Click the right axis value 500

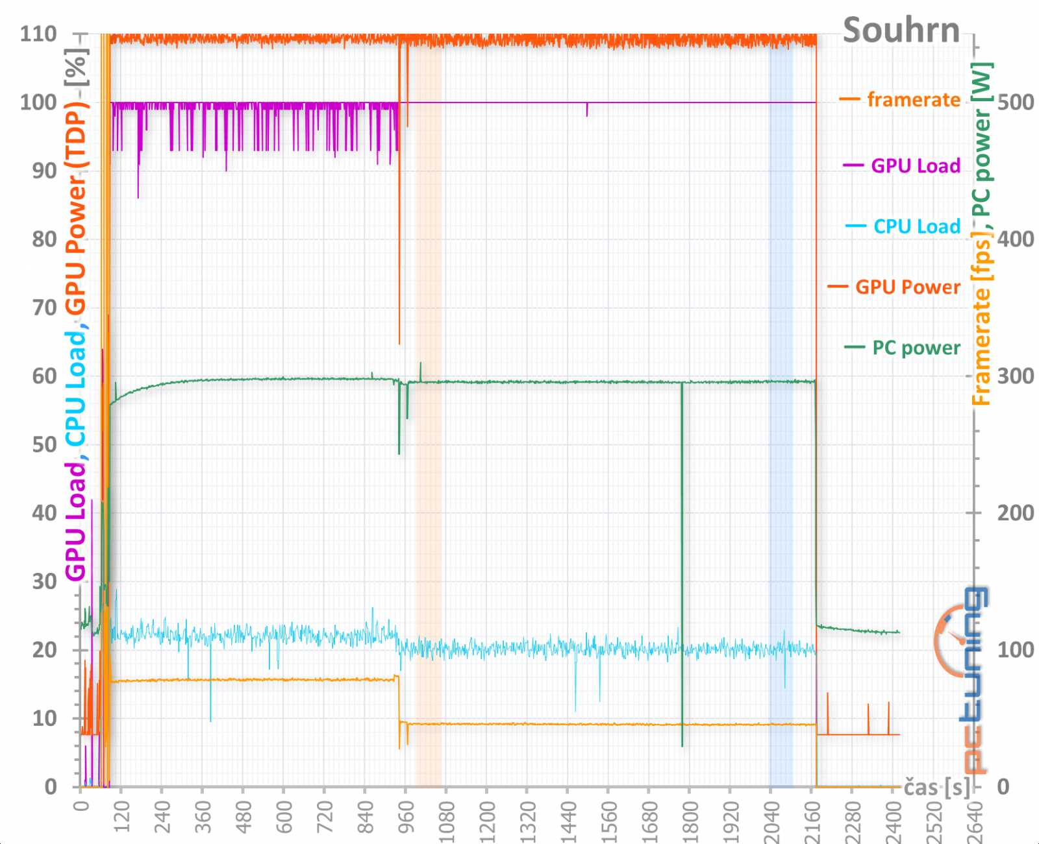(x=1016, y=102)
